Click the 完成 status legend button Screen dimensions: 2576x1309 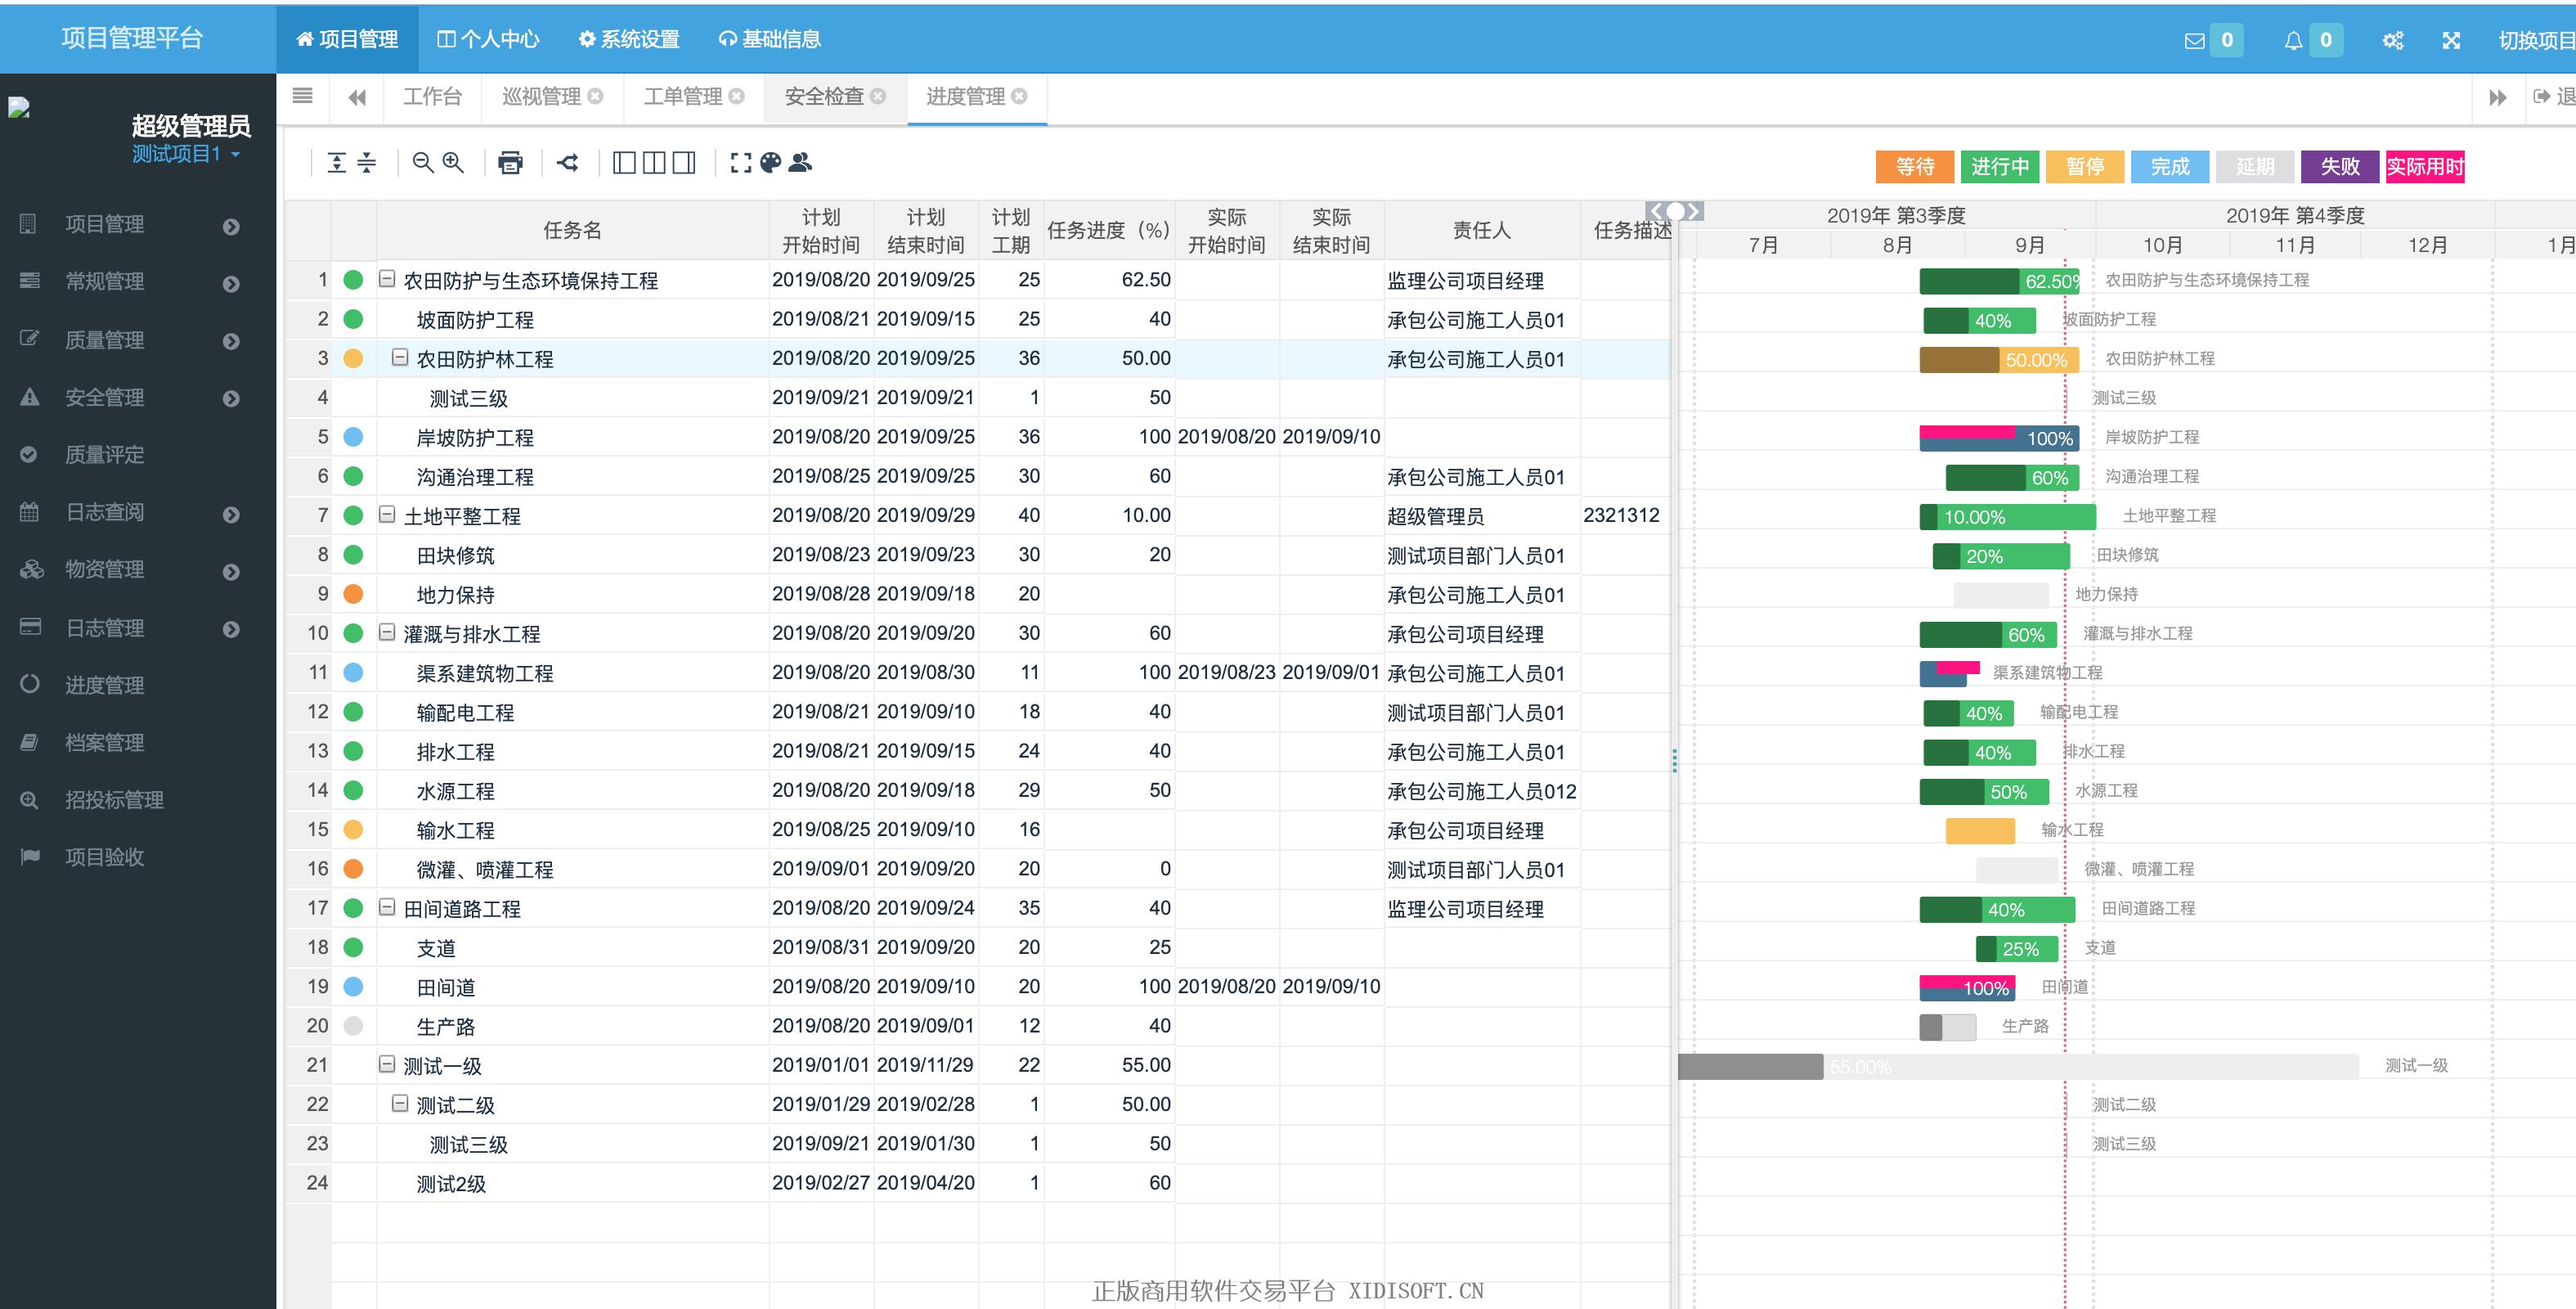point(2170,166)
